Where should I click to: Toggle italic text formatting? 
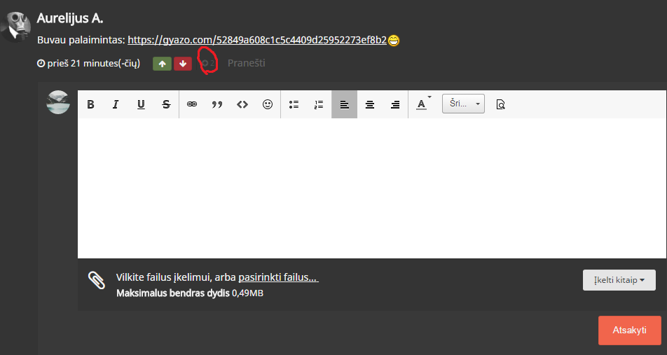tap(116, 104)
